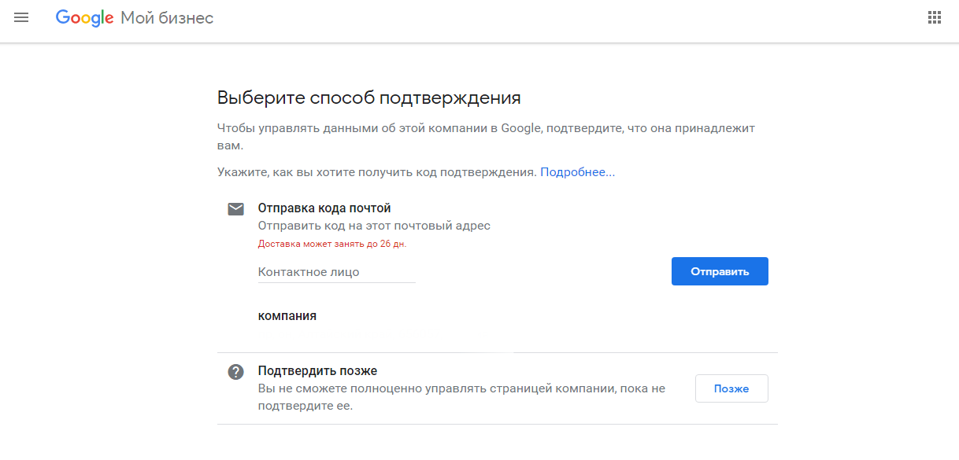Open the Google apps grid
This screenshot has height=460, width=959.
935,17
